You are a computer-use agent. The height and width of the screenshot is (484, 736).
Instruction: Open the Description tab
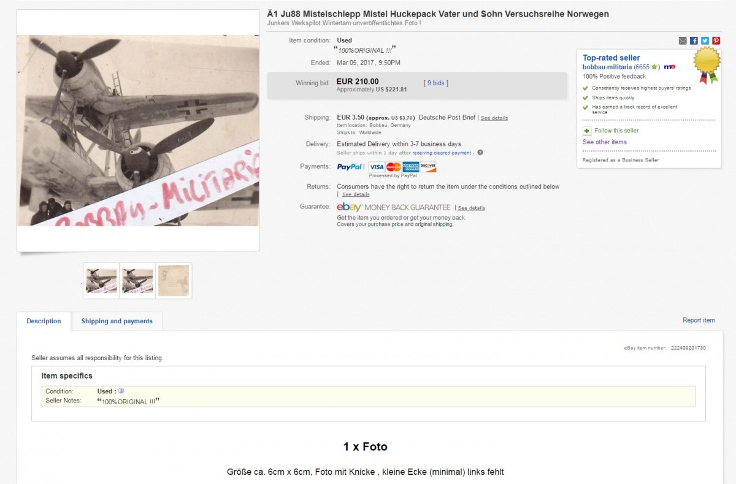coord(44,321)
